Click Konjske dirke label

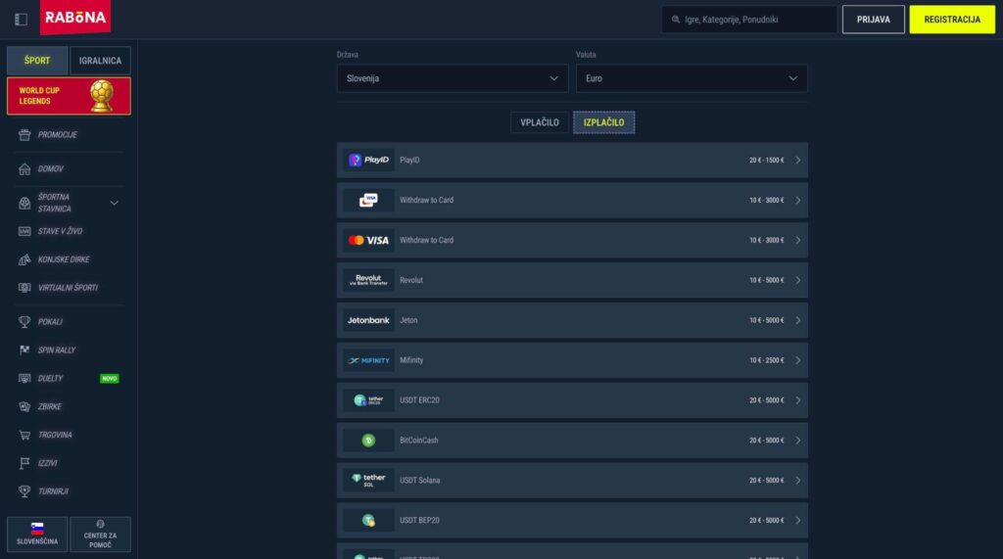[64, 259]
